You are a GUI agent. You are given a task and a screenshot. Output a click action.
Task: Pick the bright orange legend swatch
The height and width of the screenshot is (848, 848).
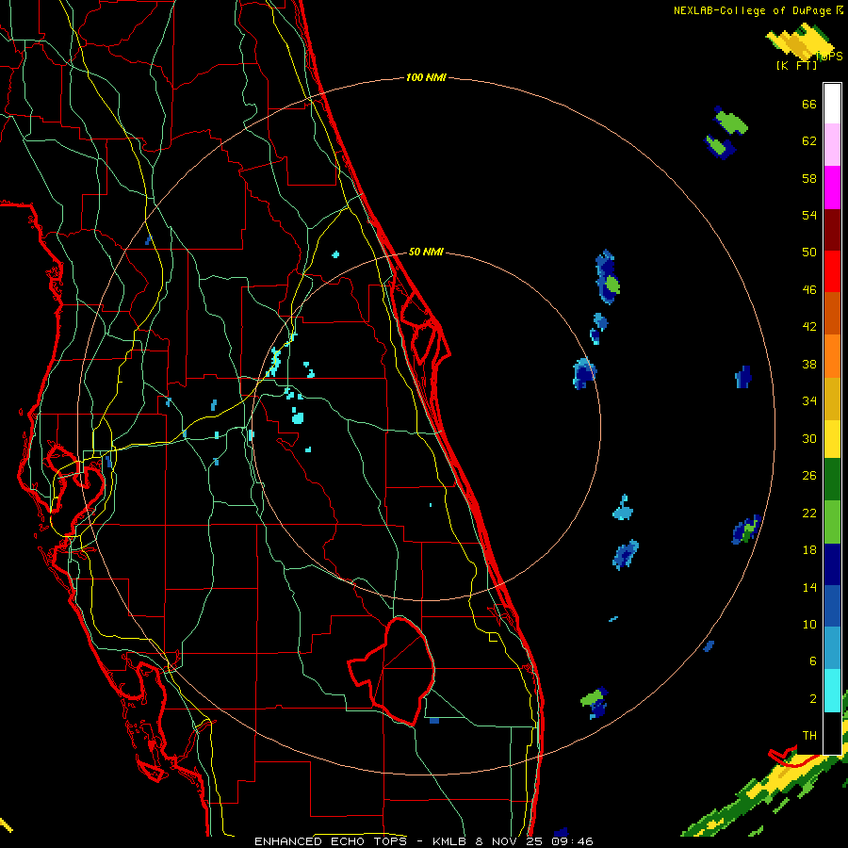832,356
